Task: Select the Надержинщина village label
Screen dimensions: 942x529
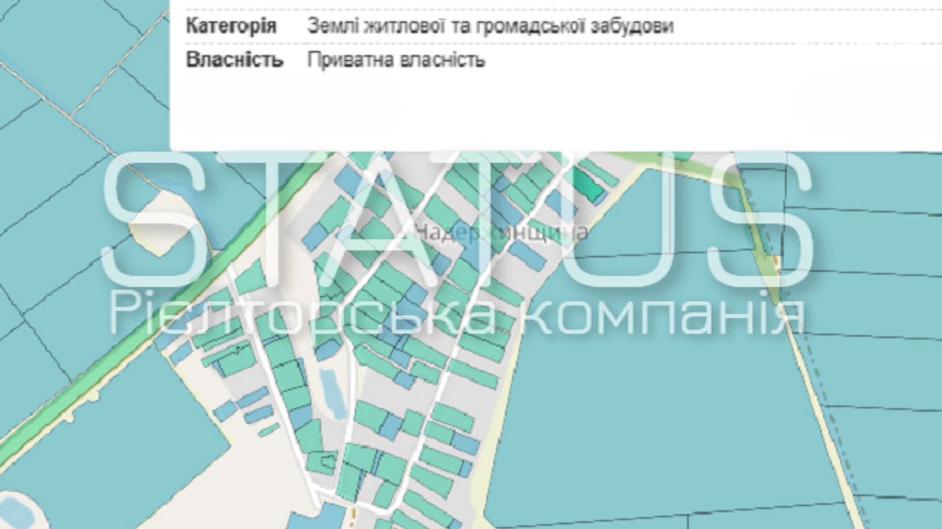Action: click(501, 233)
